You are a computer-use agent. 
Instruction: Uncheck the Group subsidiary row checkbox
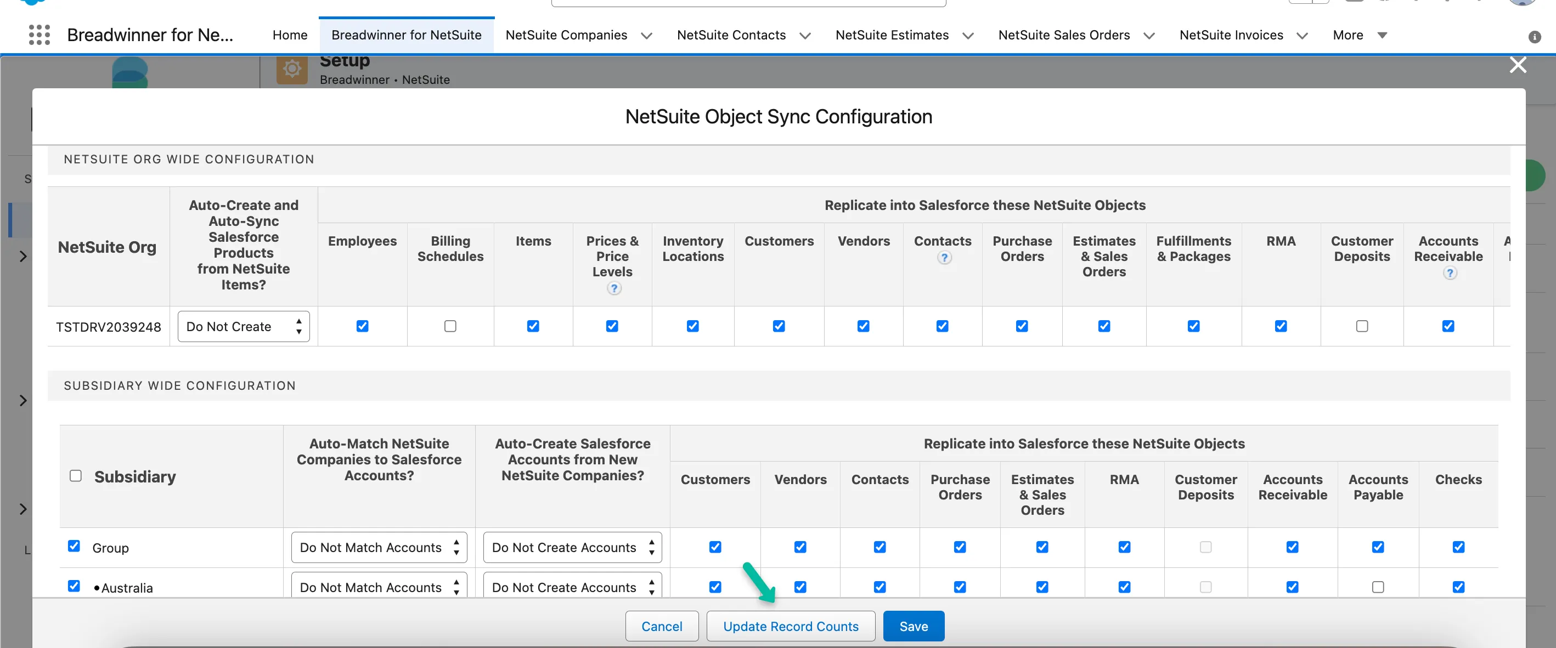pyautogui.click(x=74, y=546)
